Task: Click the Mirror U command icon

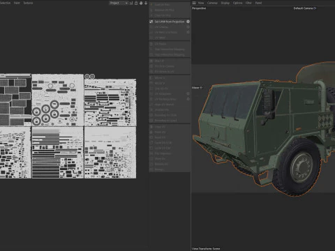Action: (151, 78)
